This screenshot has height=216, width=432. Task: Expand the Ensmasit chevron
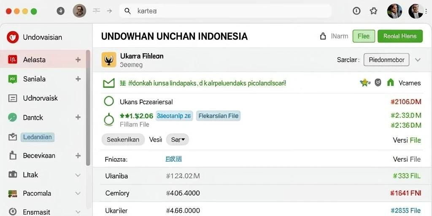[78, 212]
